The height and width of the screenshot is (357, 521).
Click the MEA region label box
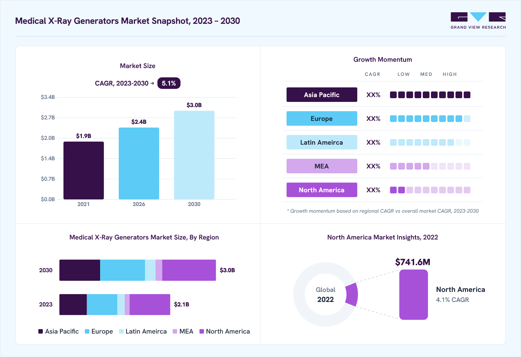(x=322, y=166)
